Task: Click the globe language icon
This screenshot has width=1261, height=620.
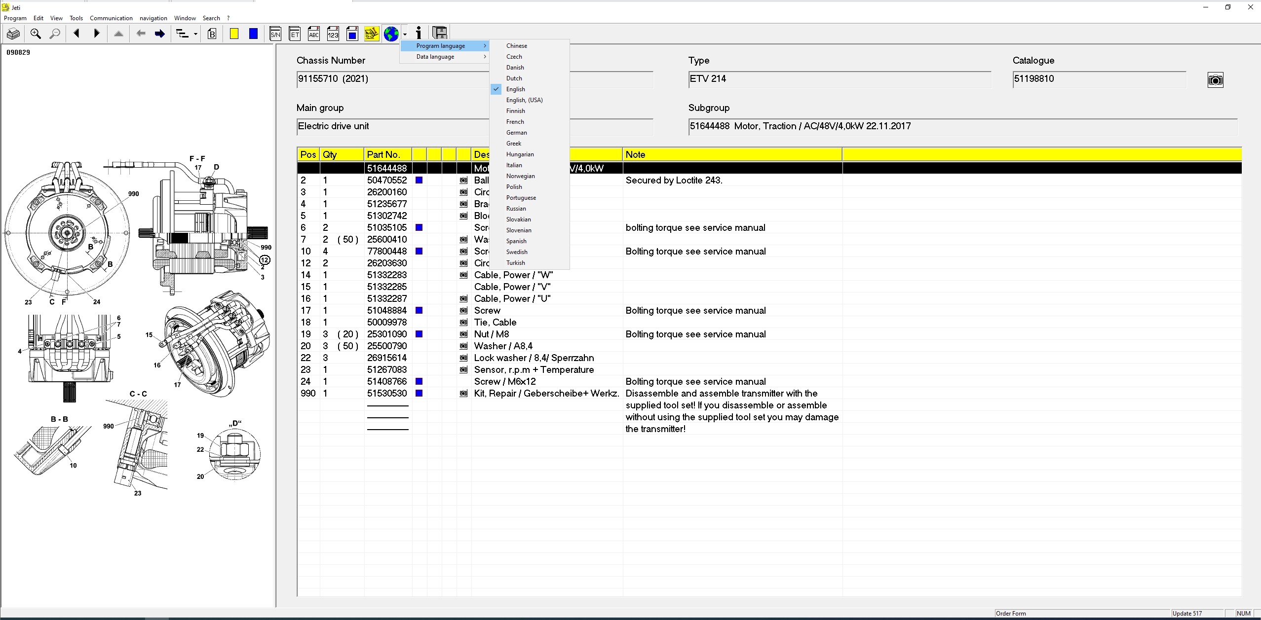Action: click(391, 34)
